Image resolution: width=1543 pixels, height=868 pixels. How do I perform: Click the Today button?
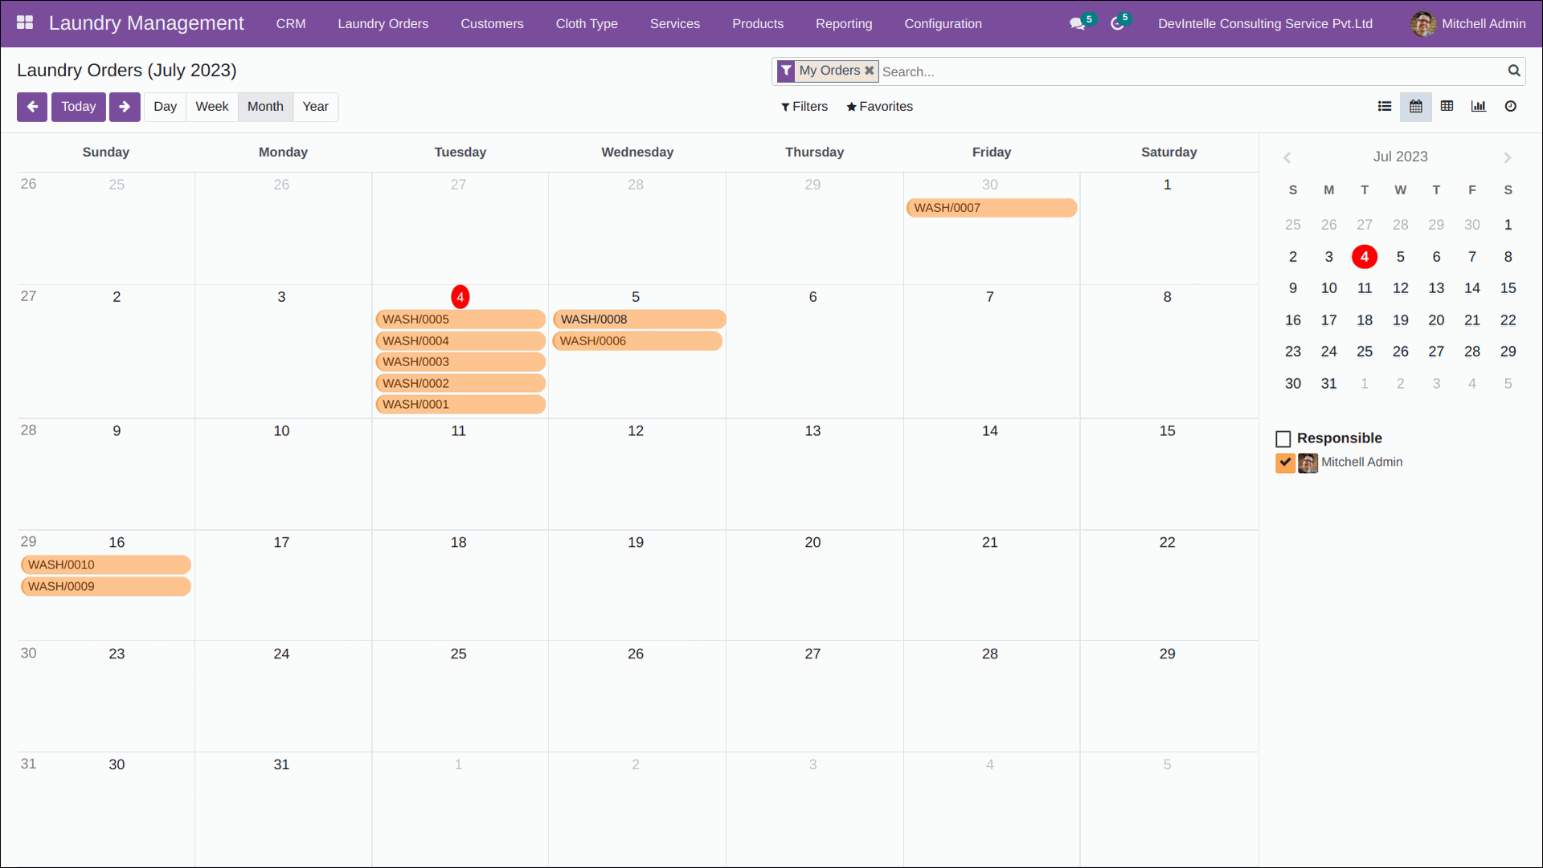tap(78, 106)
